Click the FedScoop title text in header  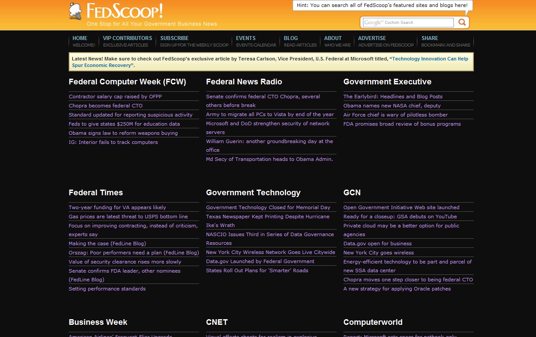pyautogui.click(x=125, y=11)
